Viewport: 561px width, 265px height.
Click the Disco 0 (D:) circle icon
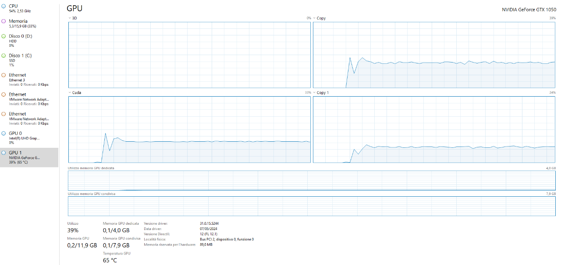[4, 36]
